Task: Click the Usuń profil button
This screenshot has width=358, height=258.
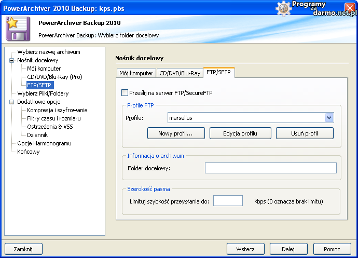Action: (x=305, y=133)
